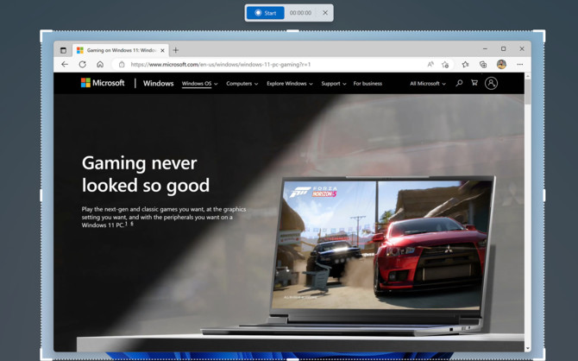This screenshot has height=361, width=578.
Task: Open the shopping cart
Action: click(x=474, y=83)
